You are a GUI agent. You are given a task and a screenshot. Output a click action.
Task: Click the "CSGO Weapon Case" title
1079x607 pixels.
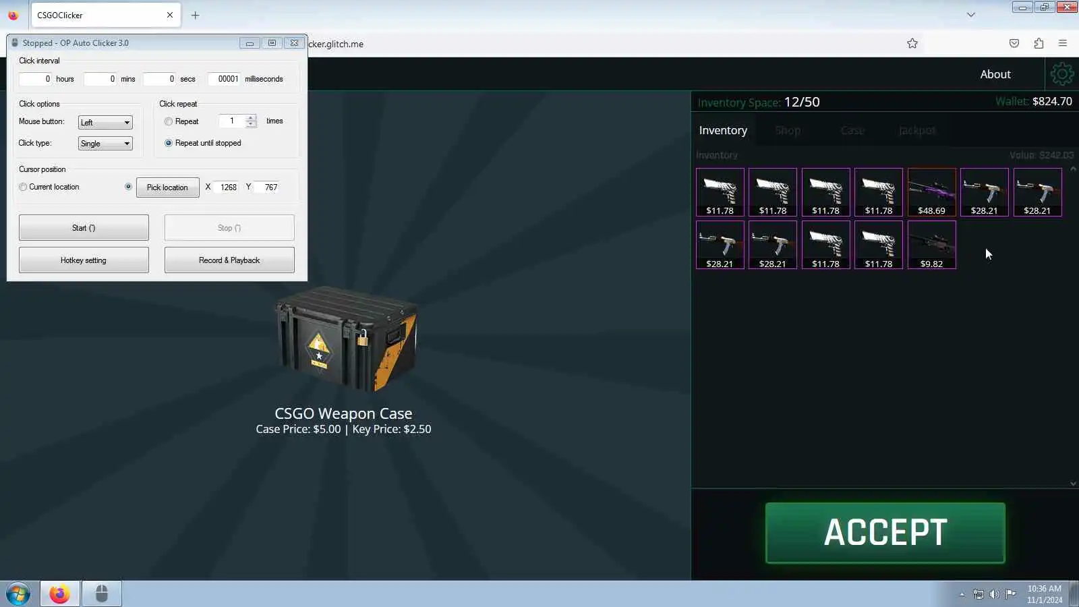(x=343, y=413)
